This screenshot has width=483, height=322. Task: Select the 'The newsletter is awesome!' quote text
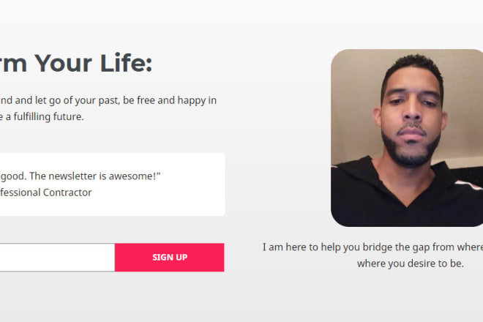95,176
